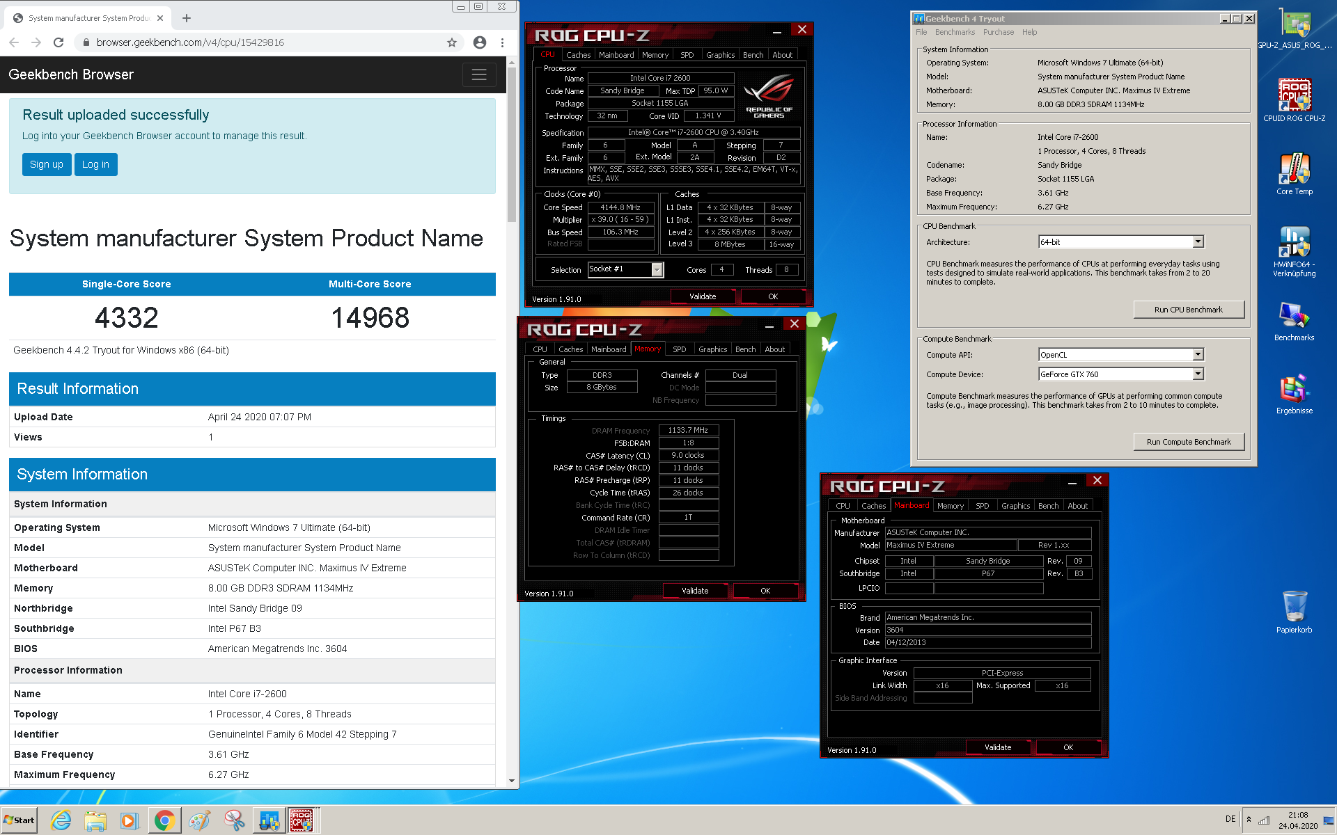This screenshot has height=835, width=1337.
Task: Open Benchmarks desktop shortcut
Action: [x=1295, y=321]
